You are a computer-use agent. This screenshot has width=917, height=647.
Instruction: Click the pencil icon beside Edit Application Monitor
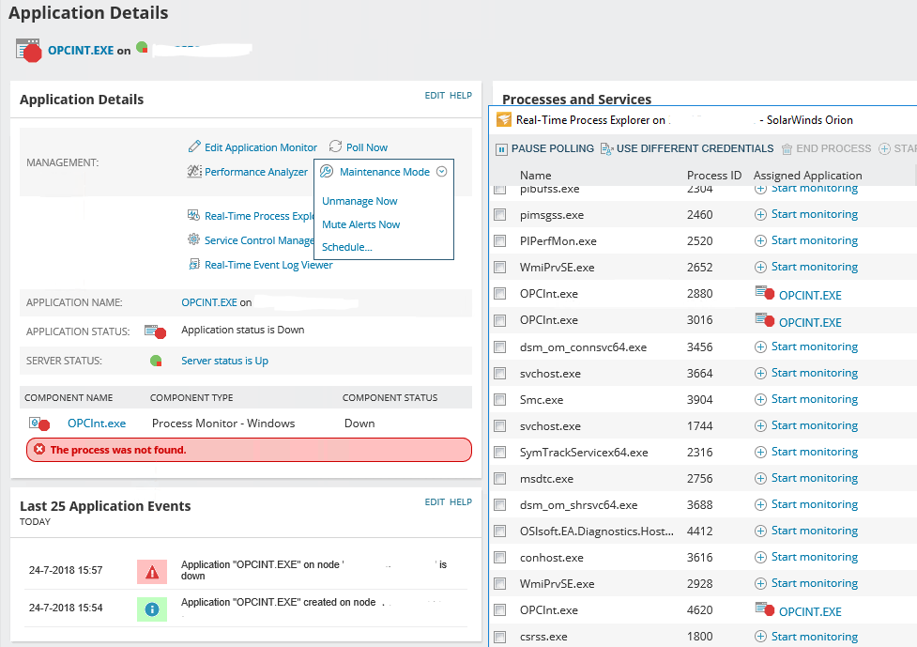[x=194, y=146]
